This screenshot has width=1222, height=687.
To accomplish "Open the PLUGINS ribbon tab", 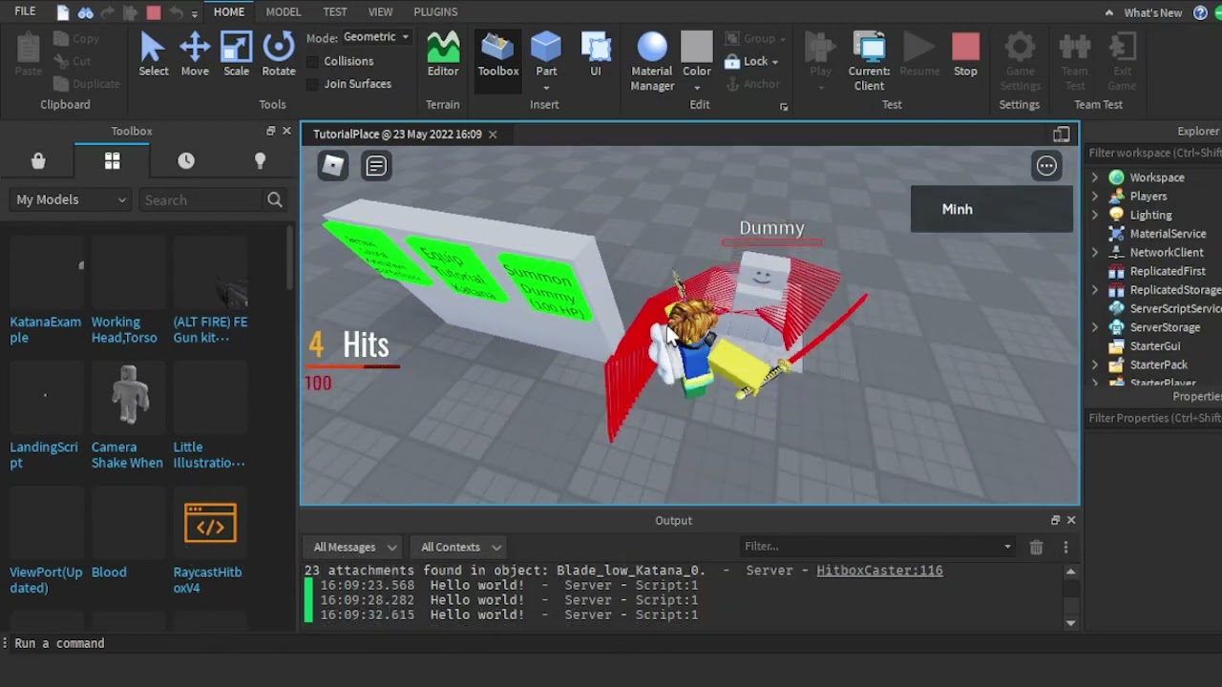I will [x=435, y=11].
